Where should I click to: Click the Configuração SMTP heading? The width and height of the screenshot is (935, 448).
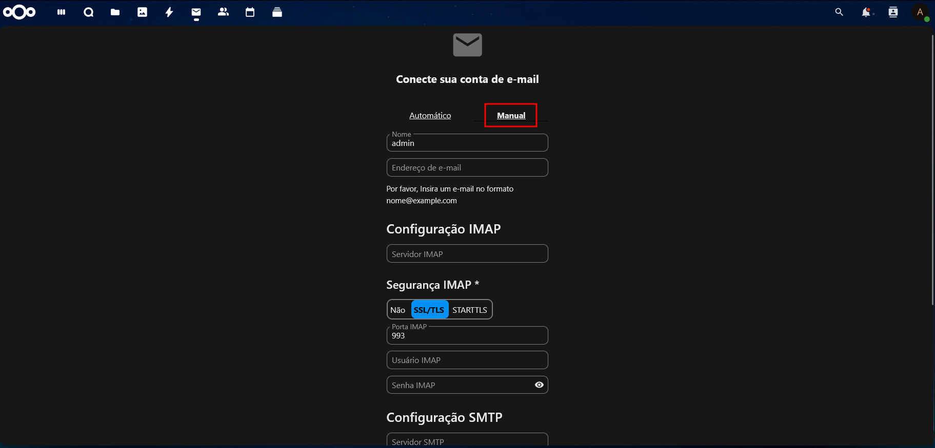click(444, 417)
